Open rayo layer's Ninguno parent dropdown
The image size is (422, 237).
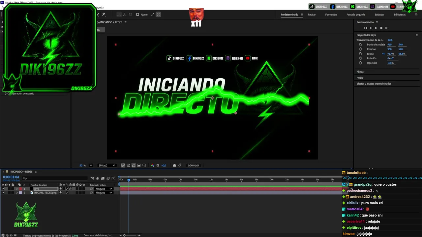(x=104, y=189)
